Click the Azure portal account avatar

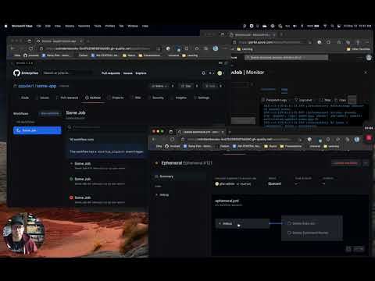369,58
